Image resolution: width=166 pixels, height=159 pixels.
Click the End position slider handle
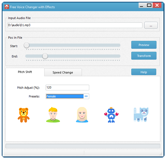45,56
